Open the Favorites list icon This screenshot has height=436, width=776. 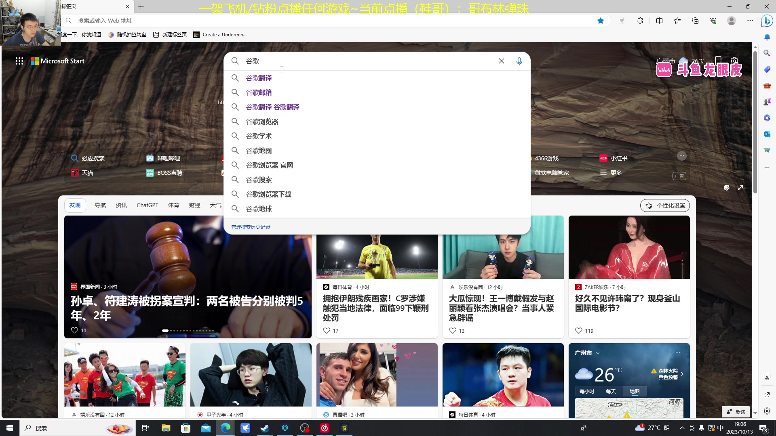pyautogui.click(x=677, y=21)
